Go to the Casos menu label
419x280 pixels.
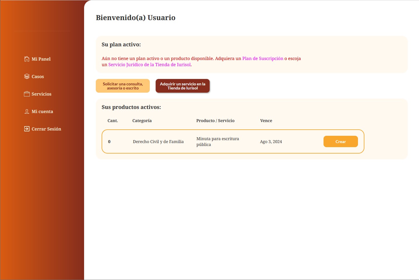(x=38, y=77)
